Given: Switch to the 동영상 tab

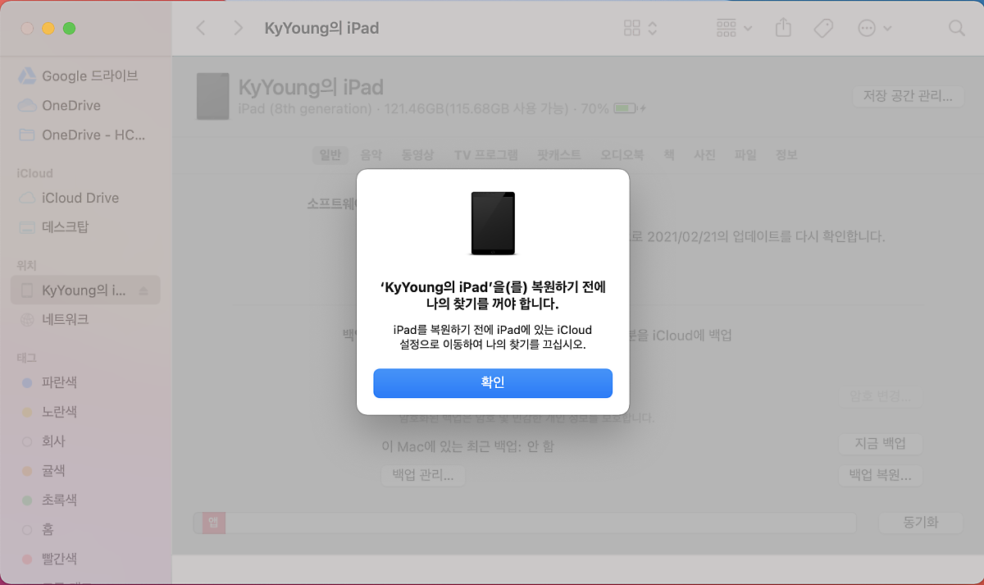Looking at the screenshot, I should click(417, 155).
